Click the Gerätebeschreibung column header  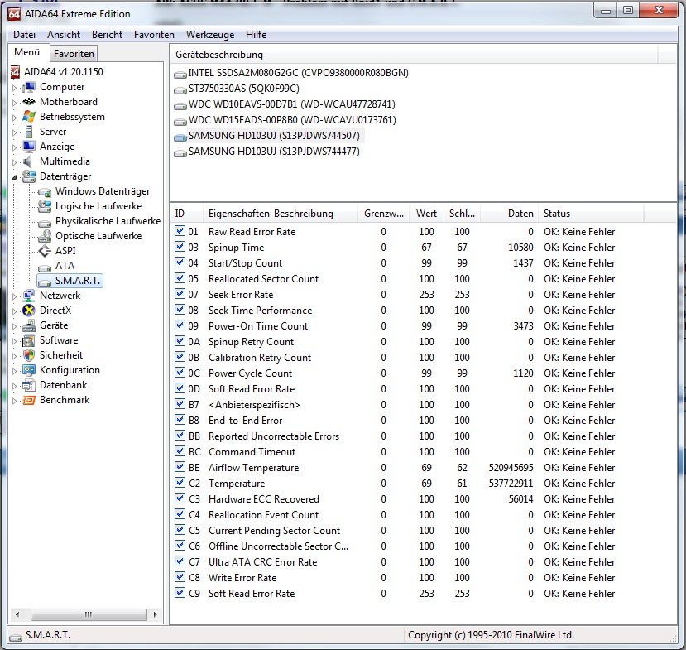tap(414, 55)
